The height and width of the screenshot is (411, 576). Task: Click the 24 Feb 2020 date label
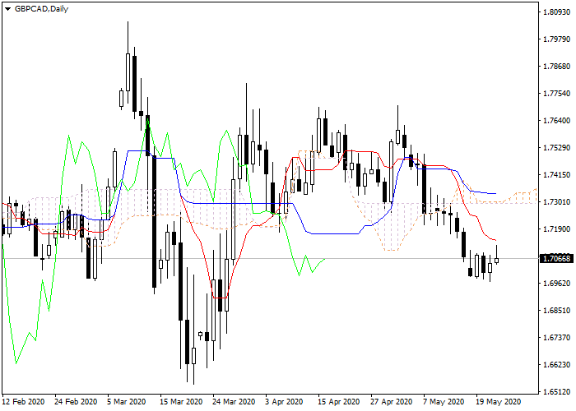(x=76, y=402)
